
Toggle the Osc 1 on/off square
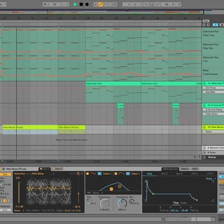pos(41,169)
